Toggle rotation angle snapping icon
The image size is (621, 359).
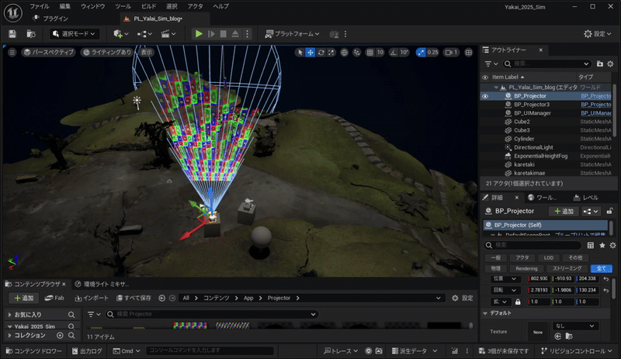click(x=394, y=52)
